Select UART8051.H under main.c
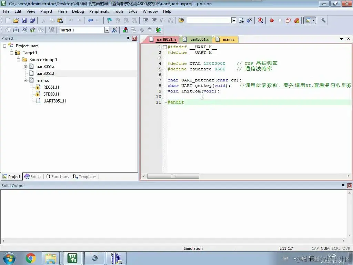 pyautogui.click(x=55, y=101)
